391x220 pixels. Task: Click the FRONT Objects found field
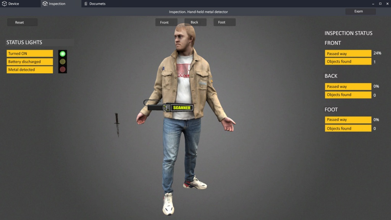click(347, 61)
